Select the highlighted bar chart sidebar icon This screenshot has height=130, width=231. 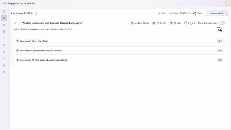4,18
